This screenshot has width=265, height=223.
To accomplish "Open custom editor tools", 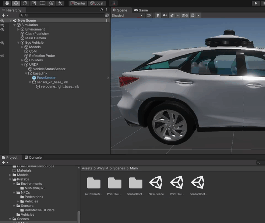I will 60,3.
